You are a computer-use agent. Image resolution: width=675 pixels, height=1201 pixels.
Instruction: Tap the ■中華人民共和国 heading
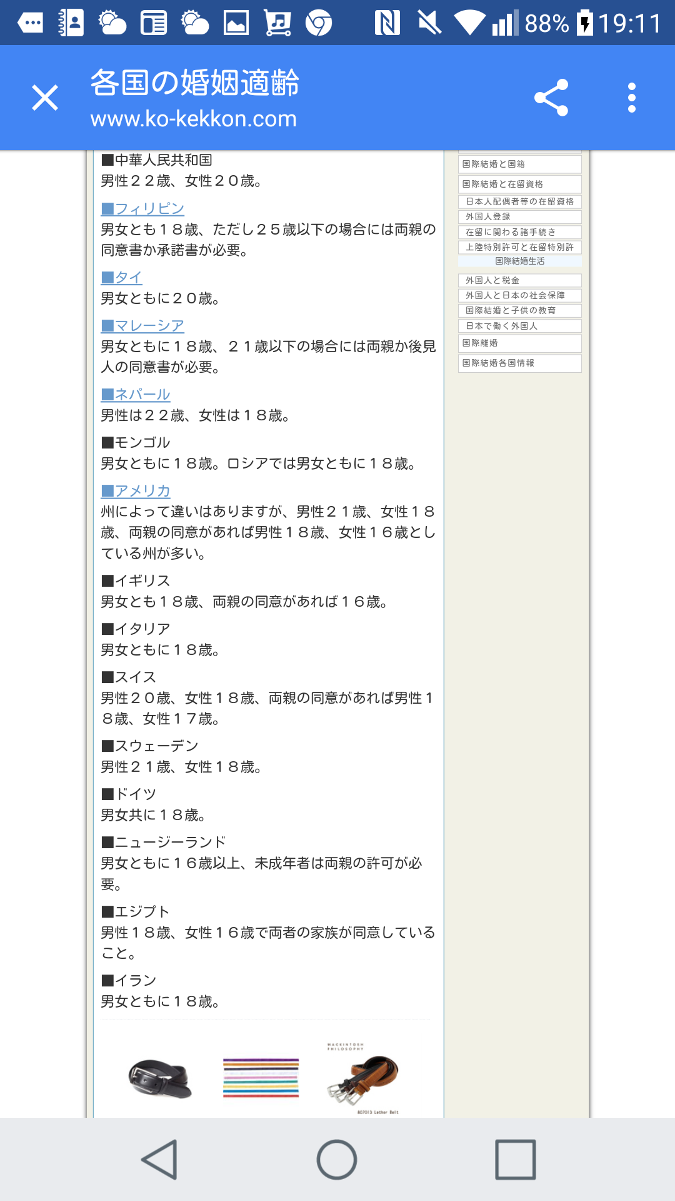pyautogui.click(x=157, y=160)
